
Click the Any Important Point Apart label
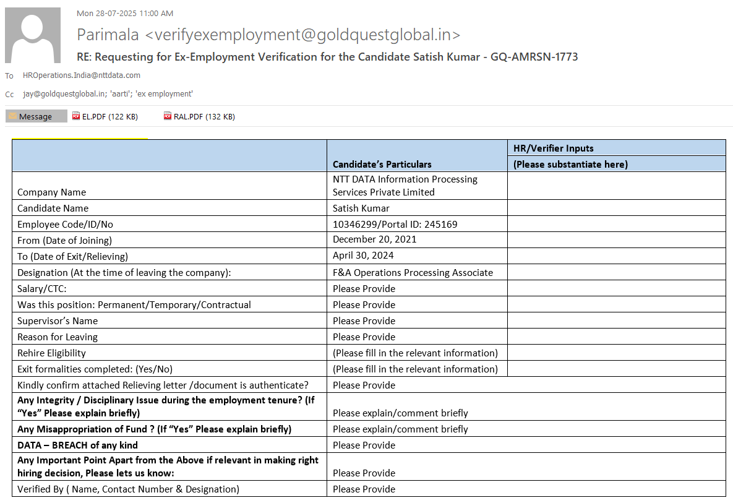click(x=168, y=466)
